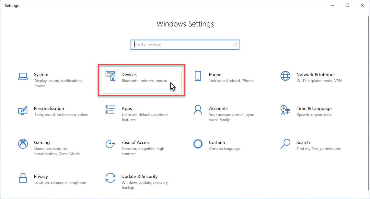Open Ease of Access heading

pyautogui.click(x=136, y=142)
